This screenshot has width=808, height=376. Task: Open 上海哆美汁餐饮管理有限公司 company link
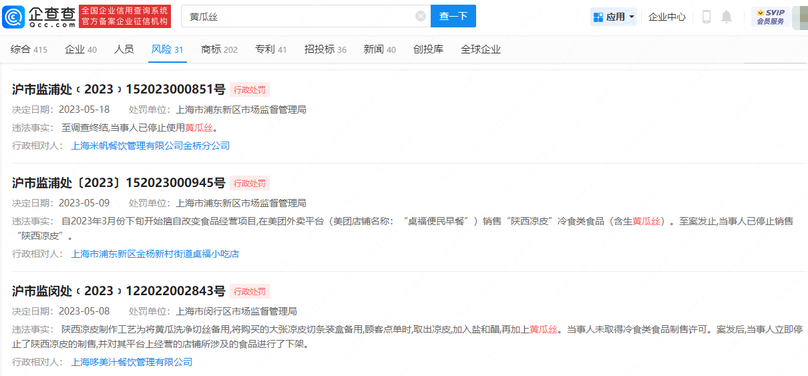coord(132,362)
